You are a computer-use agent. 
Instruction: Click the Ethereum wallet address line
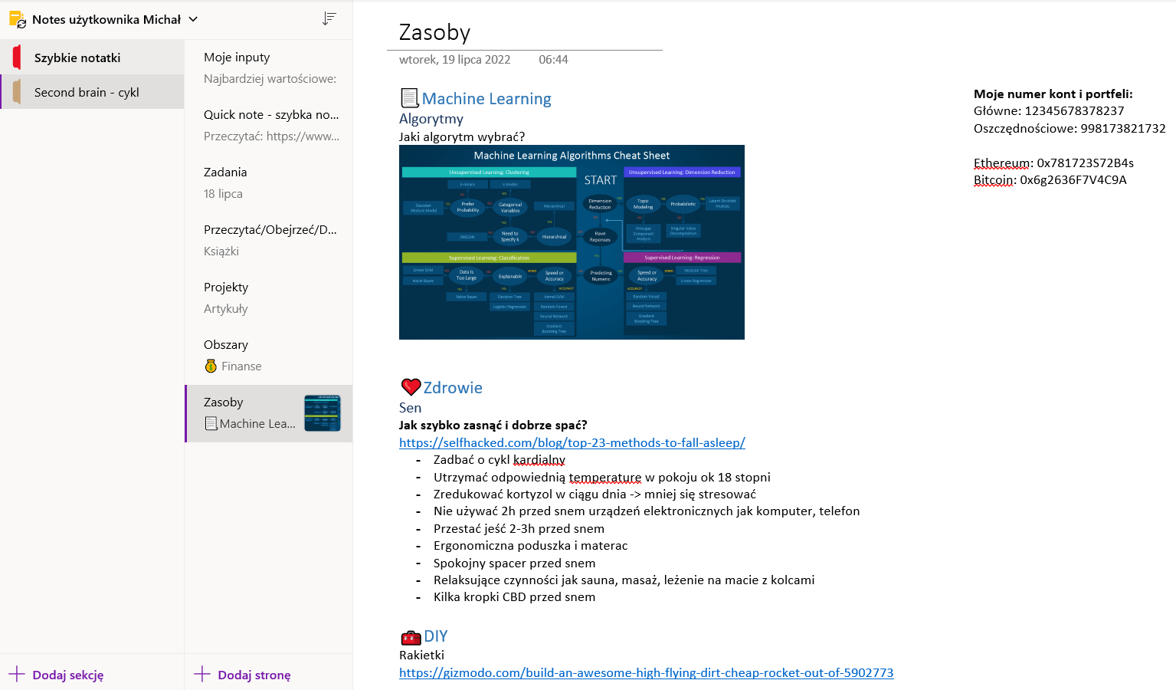(x=1053, y=163)
